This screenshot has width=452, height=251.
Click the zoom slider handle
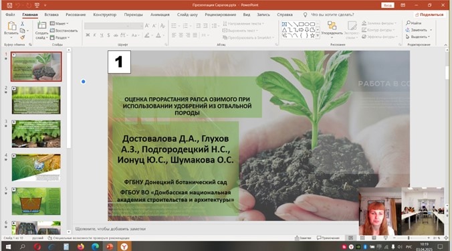409,238
